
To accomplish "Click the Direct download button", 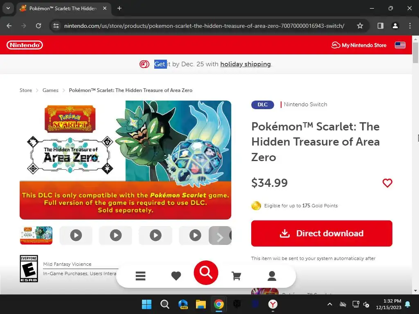I will (322, 233).
